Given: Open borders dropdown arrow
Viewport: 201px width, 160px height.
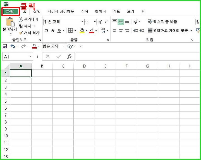Looking at the screenshot, I should tap(75, 31).
